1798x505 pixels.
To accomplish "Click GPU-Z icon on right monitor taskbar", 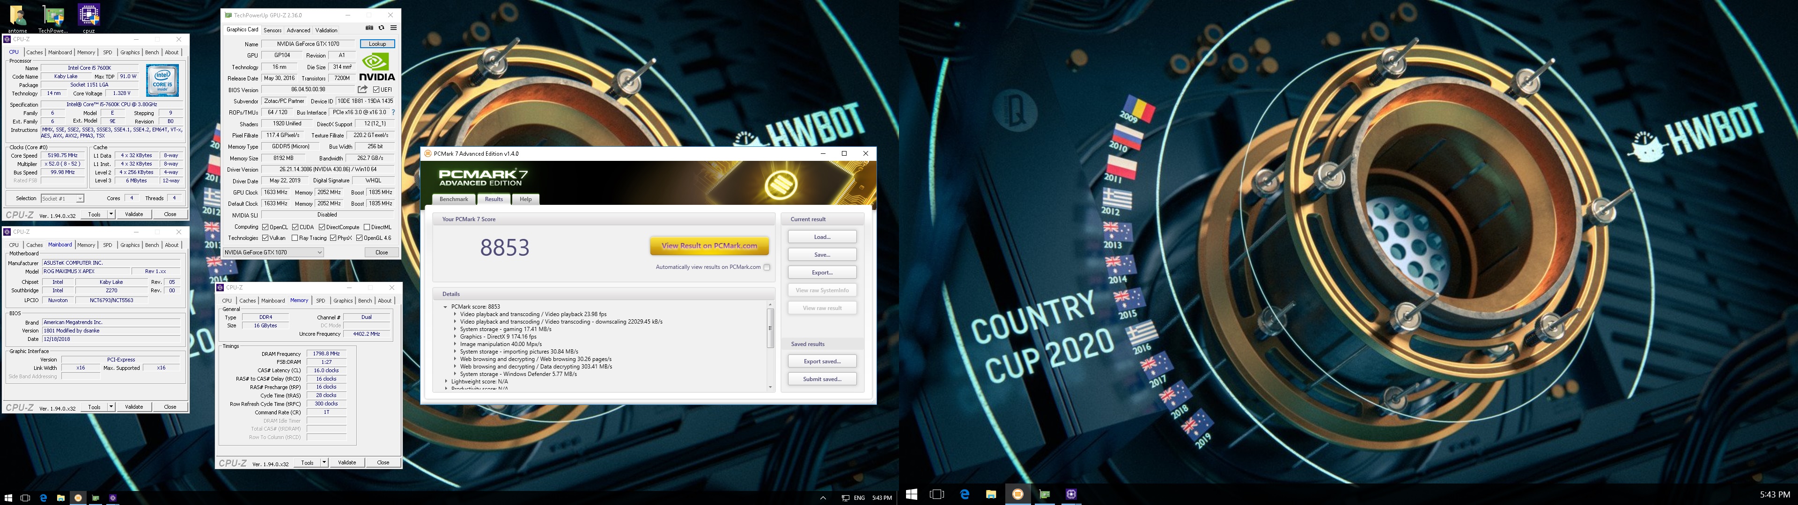I will (1045, 494).
